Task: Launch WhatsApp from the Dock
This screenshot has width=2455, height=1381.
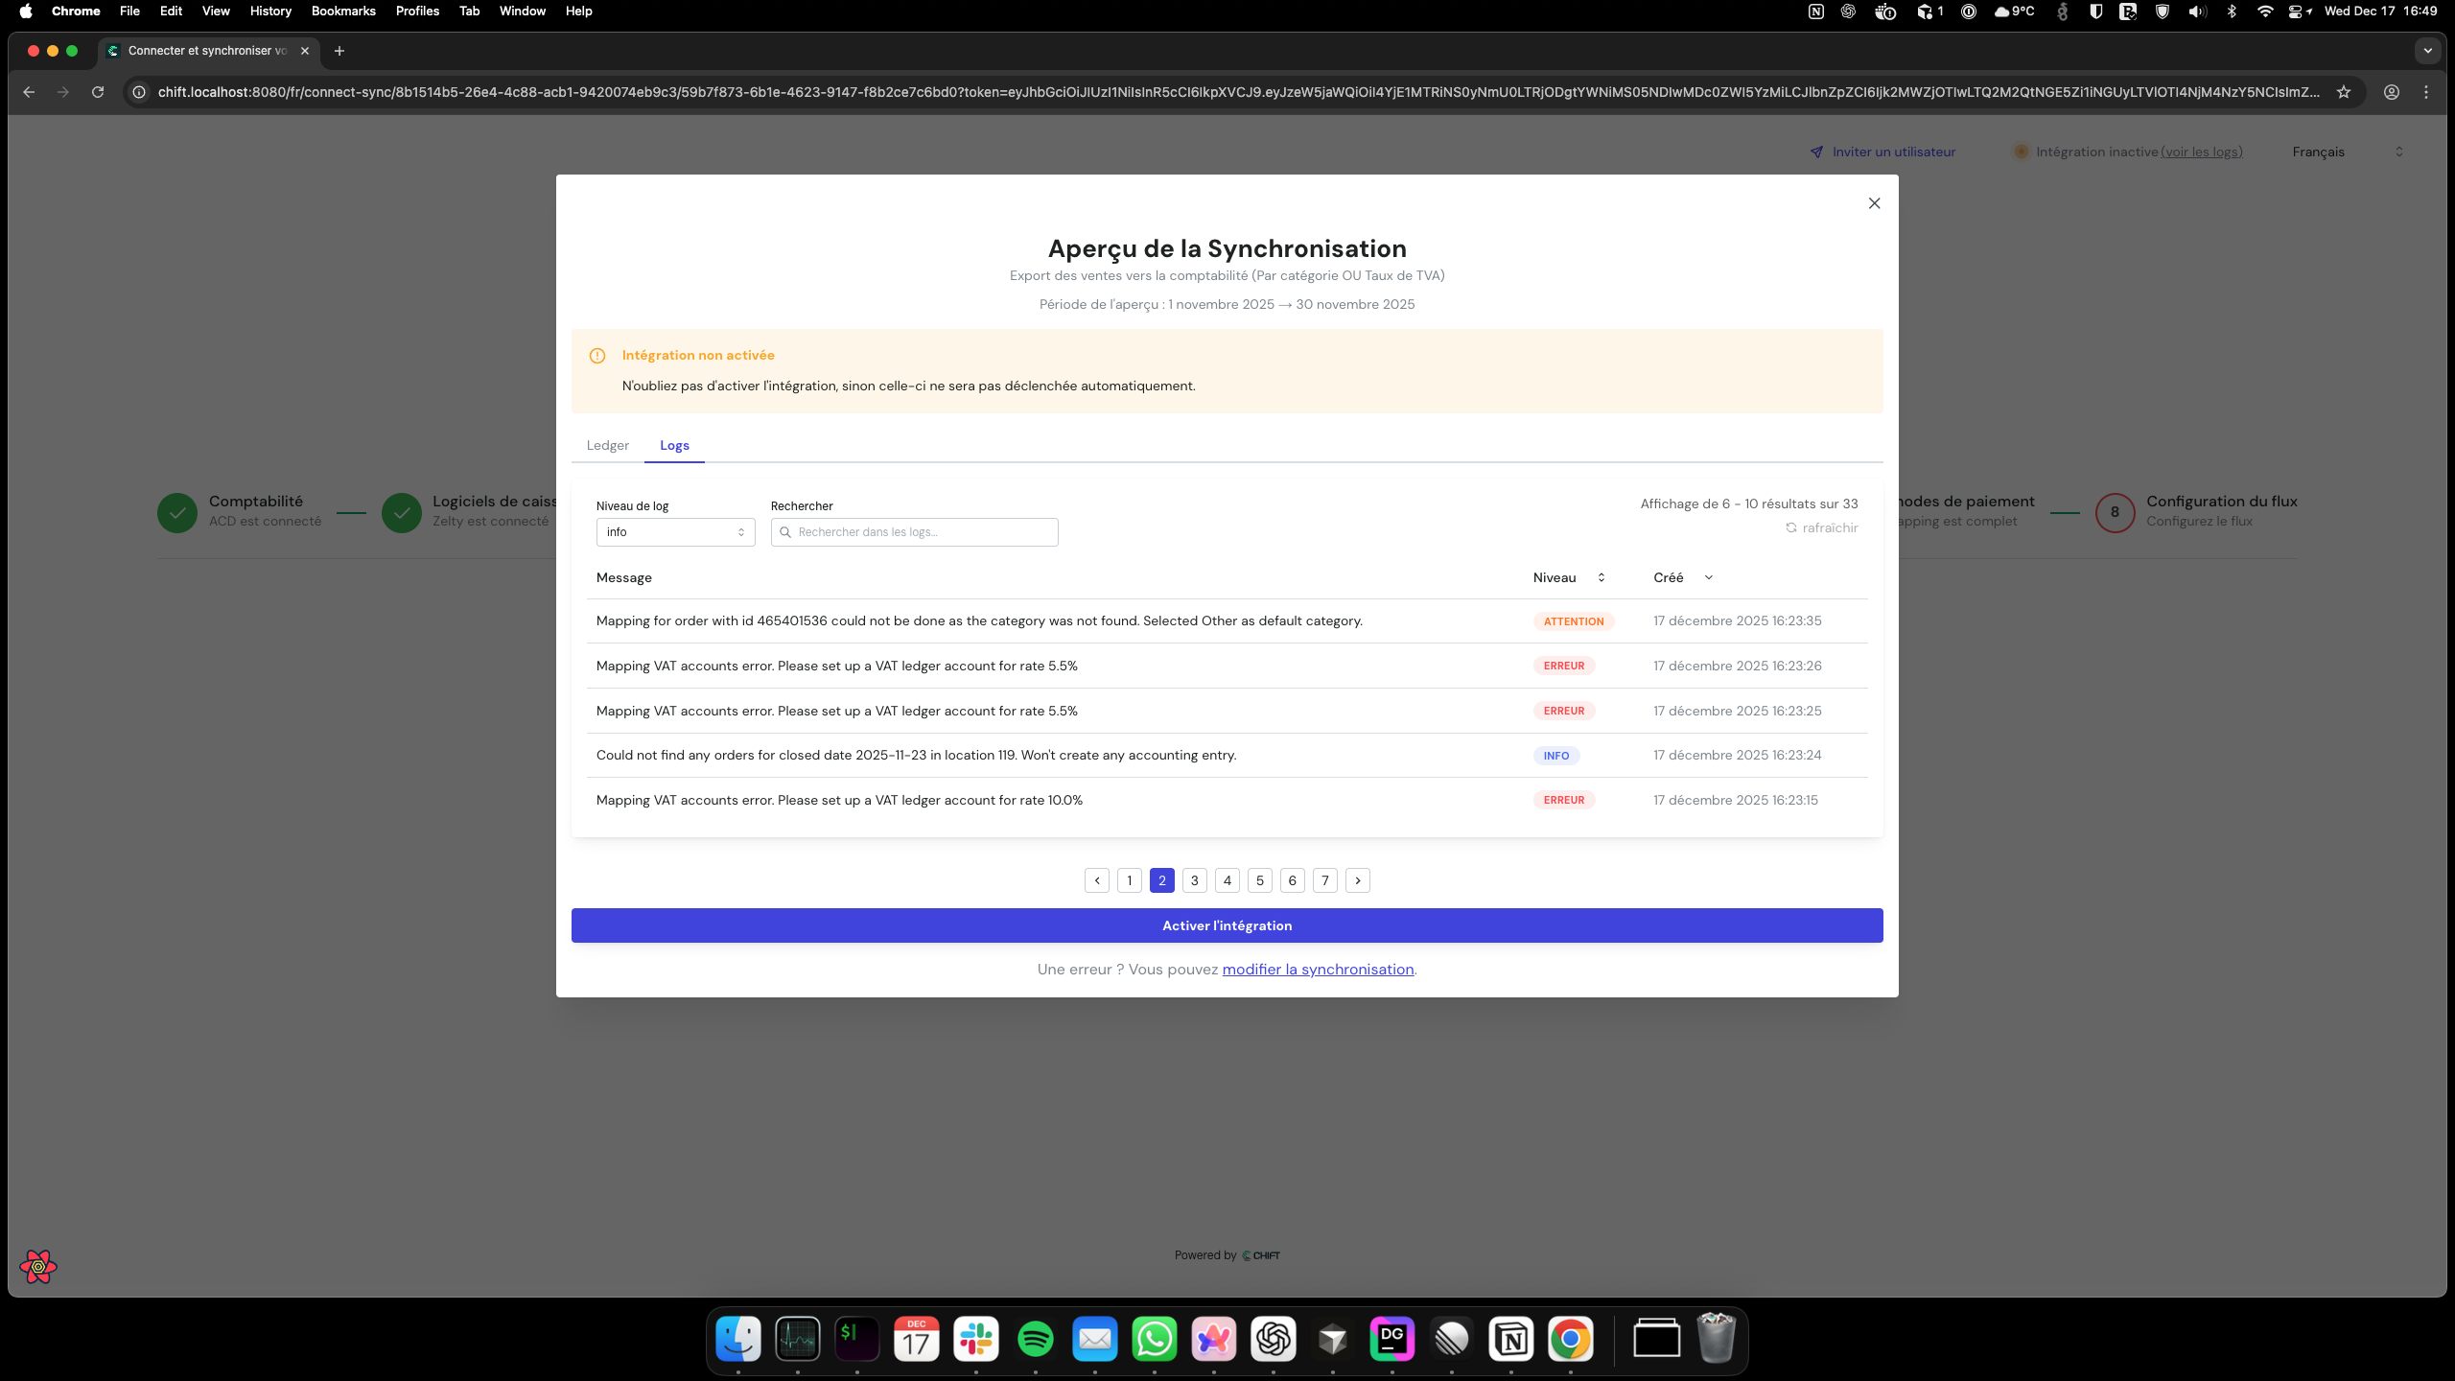Action: click(1155, 1339)
